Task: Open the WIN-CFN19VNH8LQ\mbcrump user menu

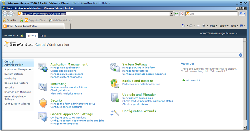Action: pyautogui.click(x=219, y=33)
